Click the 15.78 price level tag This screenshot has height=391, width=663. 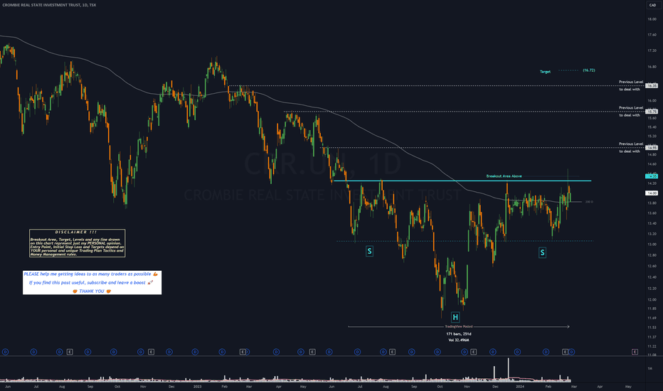point(652,112)
